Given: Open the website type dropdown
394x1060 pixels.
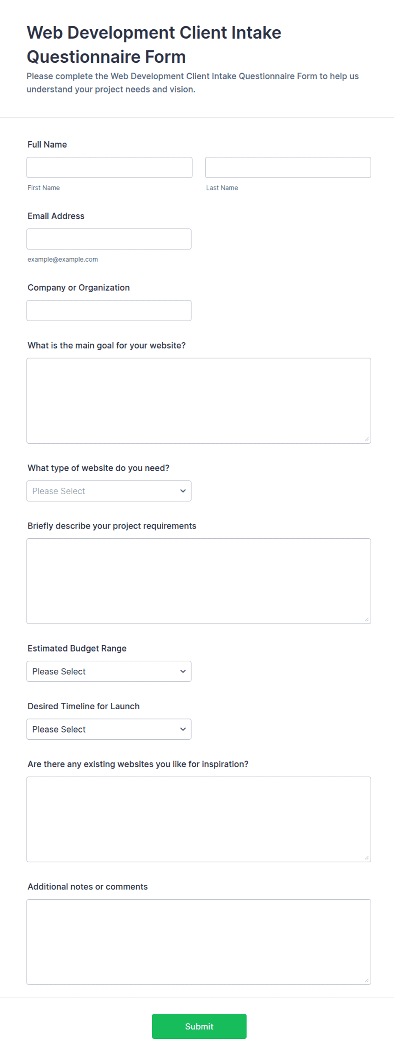Looking at the screenshot, I should 109,491.
